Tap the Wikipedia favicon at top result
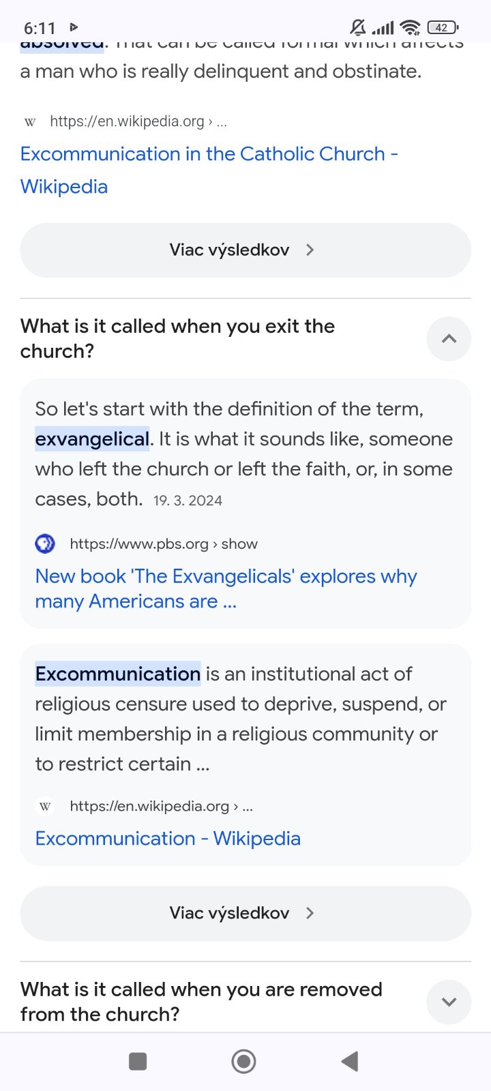 click(x=30, y=122)
